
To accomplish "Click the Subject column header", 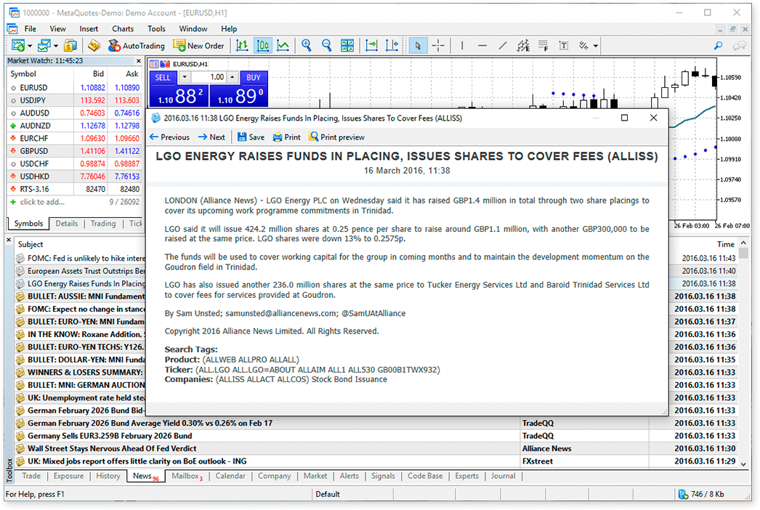I will (30, 244).
